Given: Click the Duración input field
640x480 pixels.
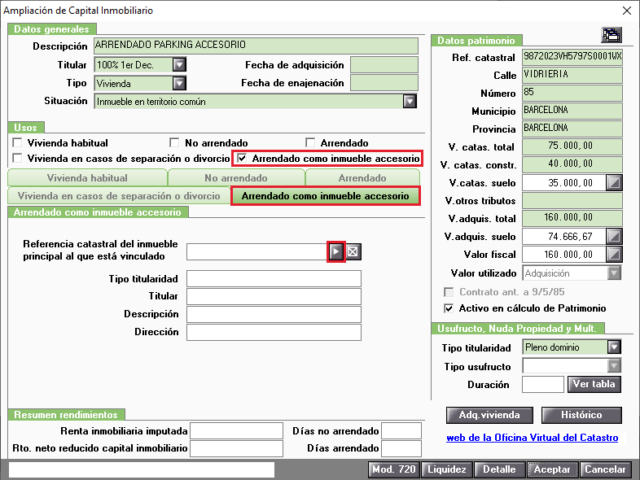Looking at the screenshot, I should click(x=543, y=384).
